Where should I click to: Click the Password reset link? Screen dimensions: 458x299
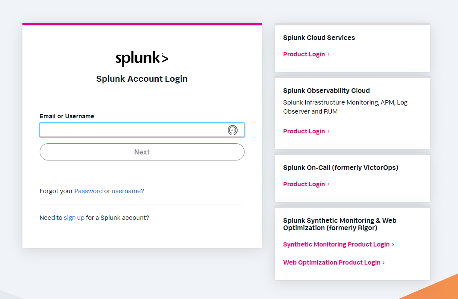pyautogui.click(x=88, y=191)
